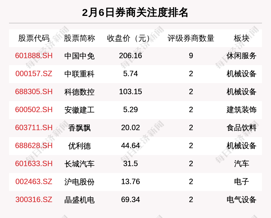The height and width of the screenshot is (218, 271).
Task: Click sector 机械设备 in 优利德 row
Action: pos(241,146)
